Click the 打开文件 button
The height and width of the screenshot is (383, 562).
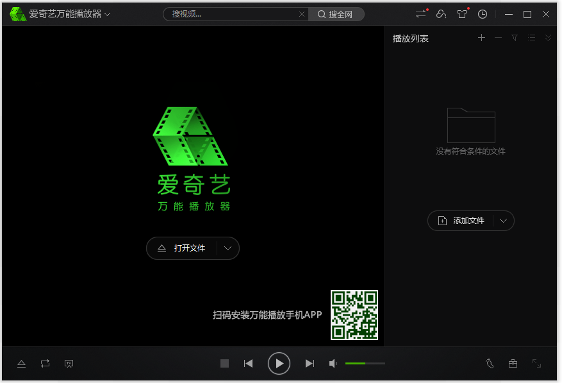[182, 248]
